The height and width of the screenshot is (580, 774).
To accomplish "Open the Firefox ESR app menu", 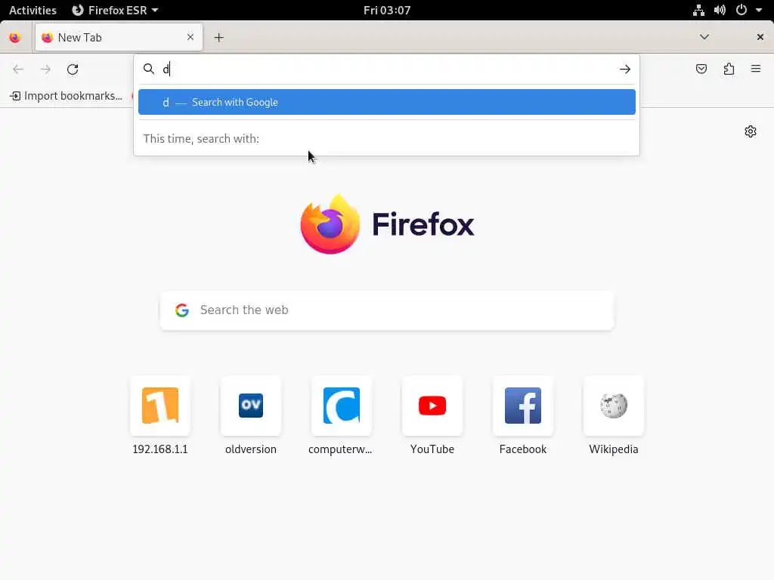I will 116,10.
